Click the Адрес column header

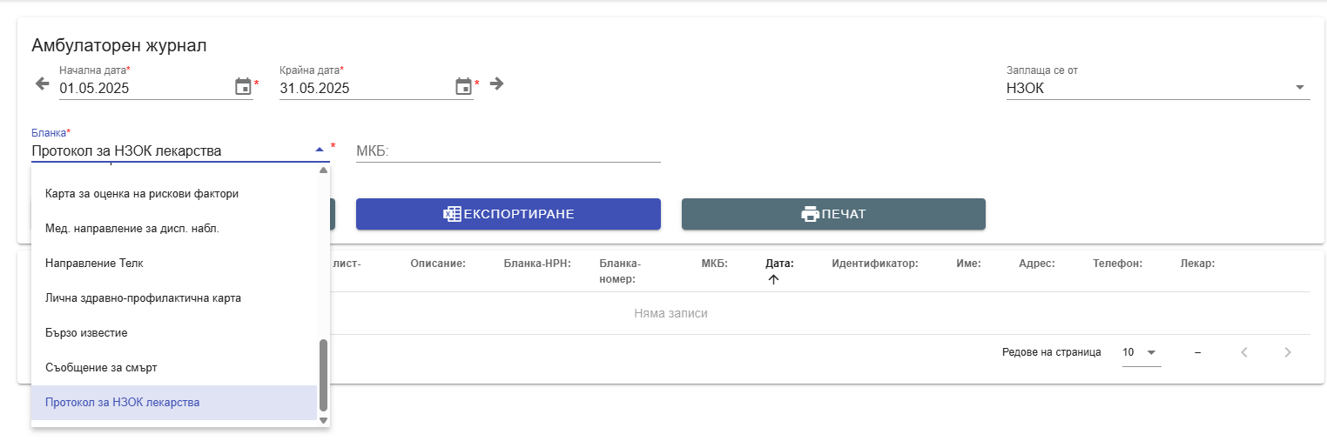(x=1037, y=264)
